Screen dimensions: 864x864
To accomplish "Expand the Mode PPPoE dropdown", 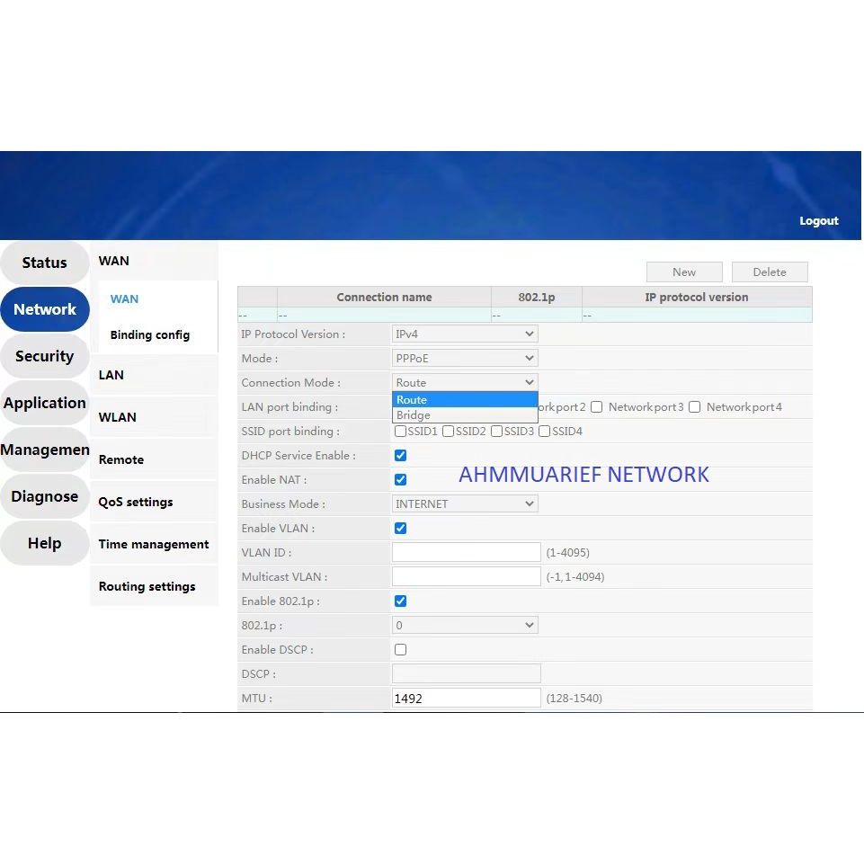I will (x=465, y=359).
